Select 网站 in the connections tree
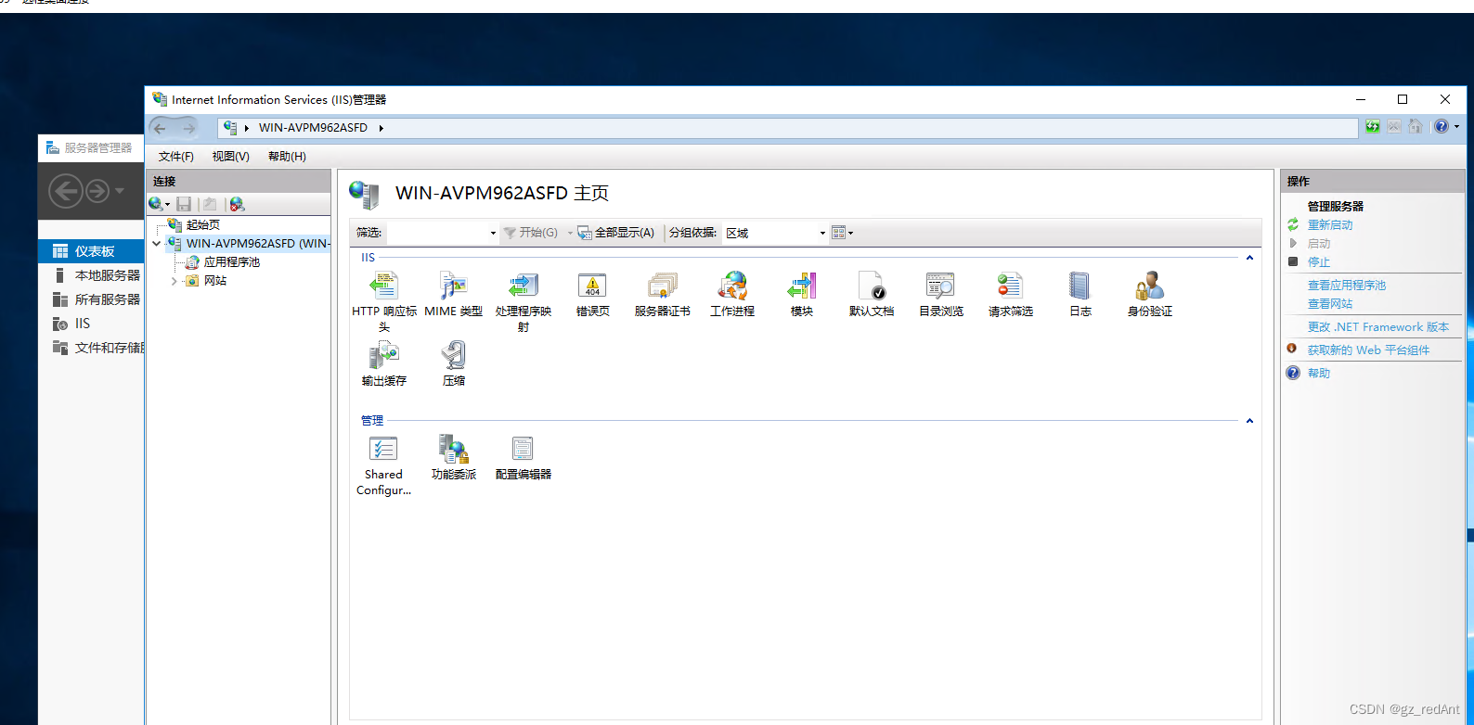This screenshot has height=725, width=1474. point(215,281)
